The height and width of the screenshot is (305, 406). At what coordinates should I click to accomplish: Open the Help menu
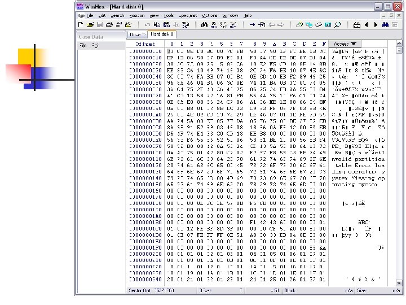(x=248, y=16)
